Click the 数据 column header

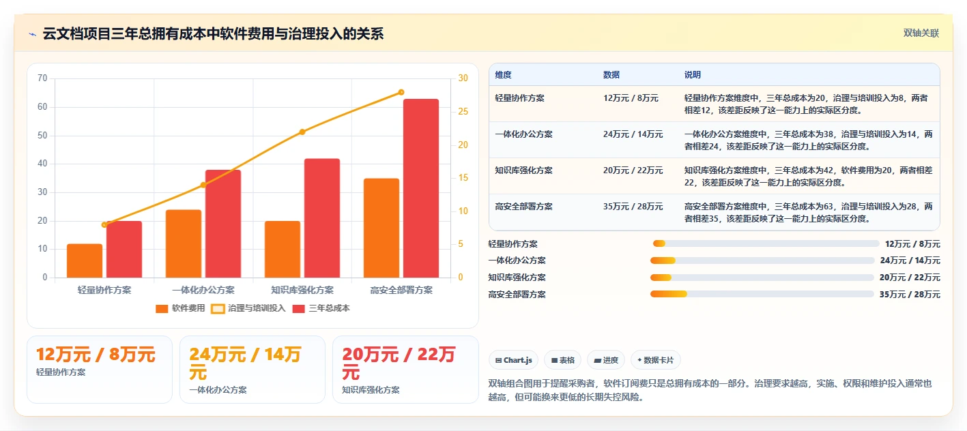[x=611, y=75]
